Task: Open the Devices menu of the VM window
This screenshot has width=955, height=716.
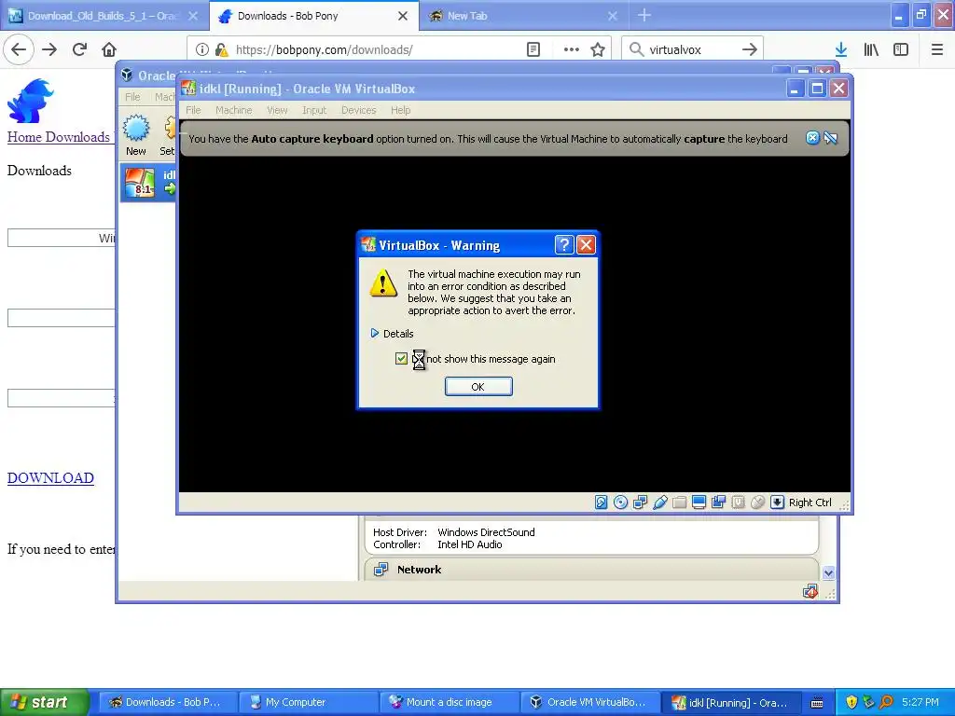Action: (x=359, y=110)
